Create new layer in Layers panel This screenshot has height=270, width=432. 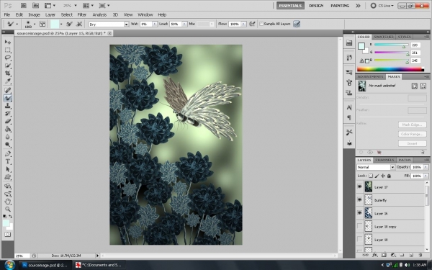[x=411, y=255]
